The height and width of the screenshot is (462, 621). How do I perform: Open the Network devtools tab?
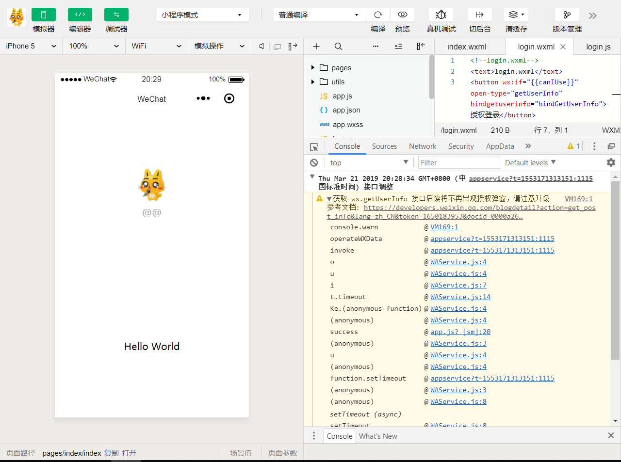423,146
